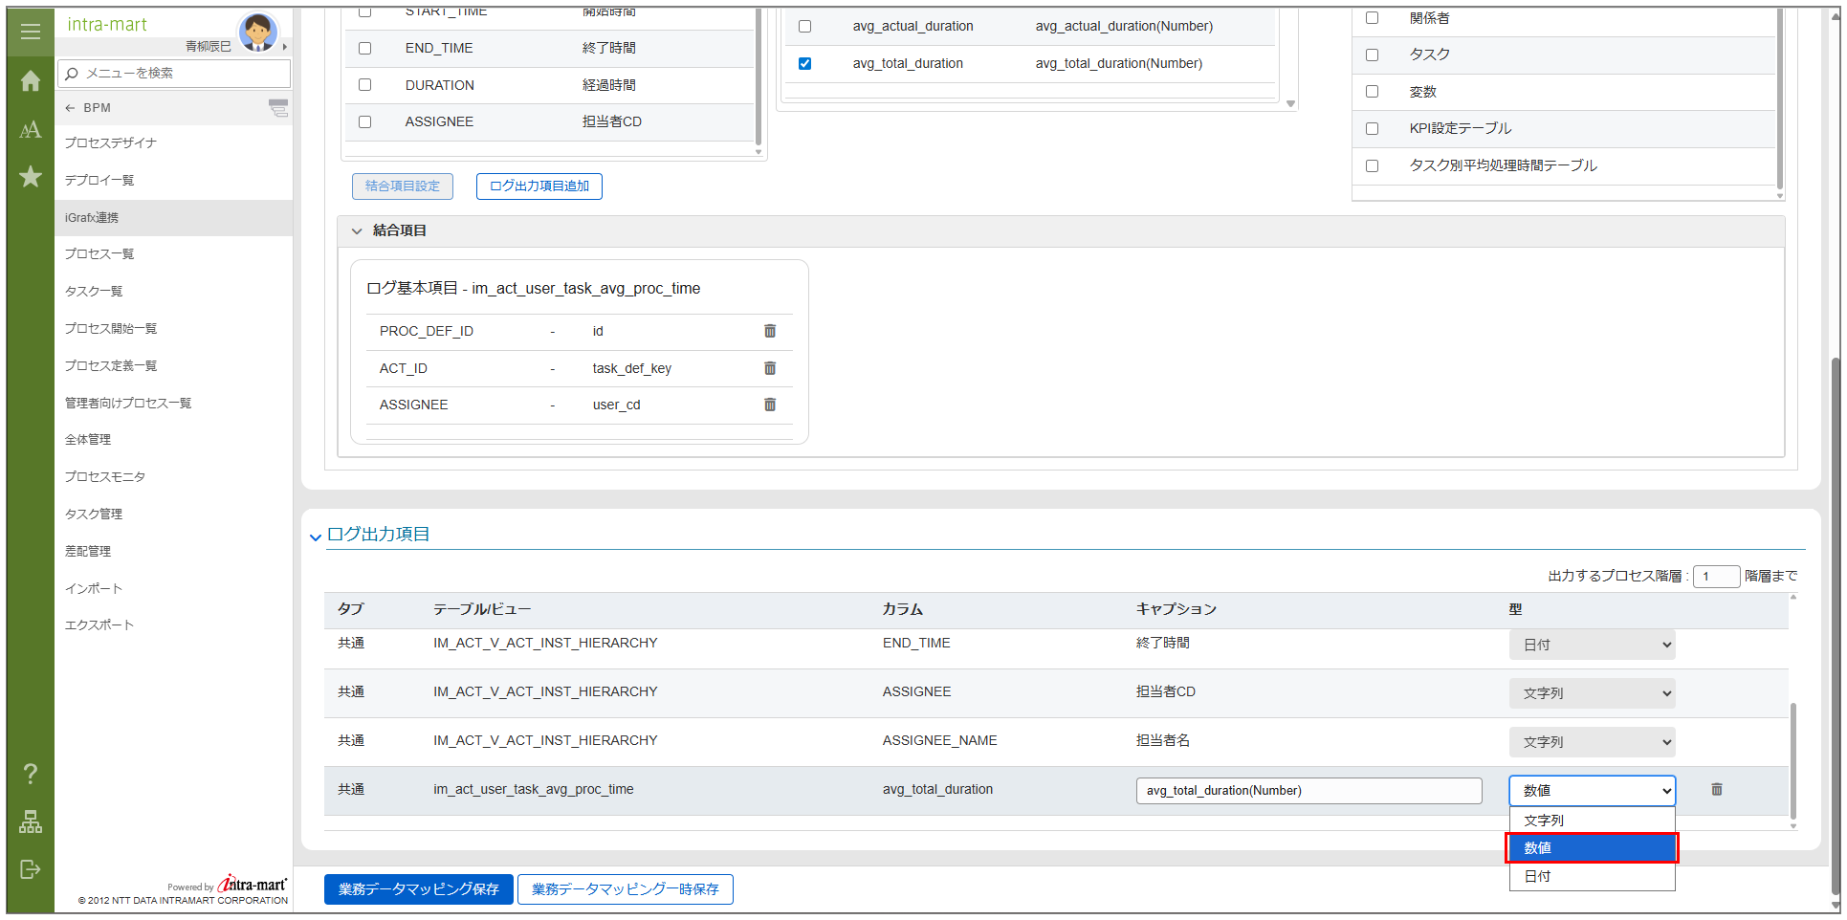This screenshot has width=1847, height=920.
Task: Collapse the 結合項目 section
Action: tap(357, 230)
